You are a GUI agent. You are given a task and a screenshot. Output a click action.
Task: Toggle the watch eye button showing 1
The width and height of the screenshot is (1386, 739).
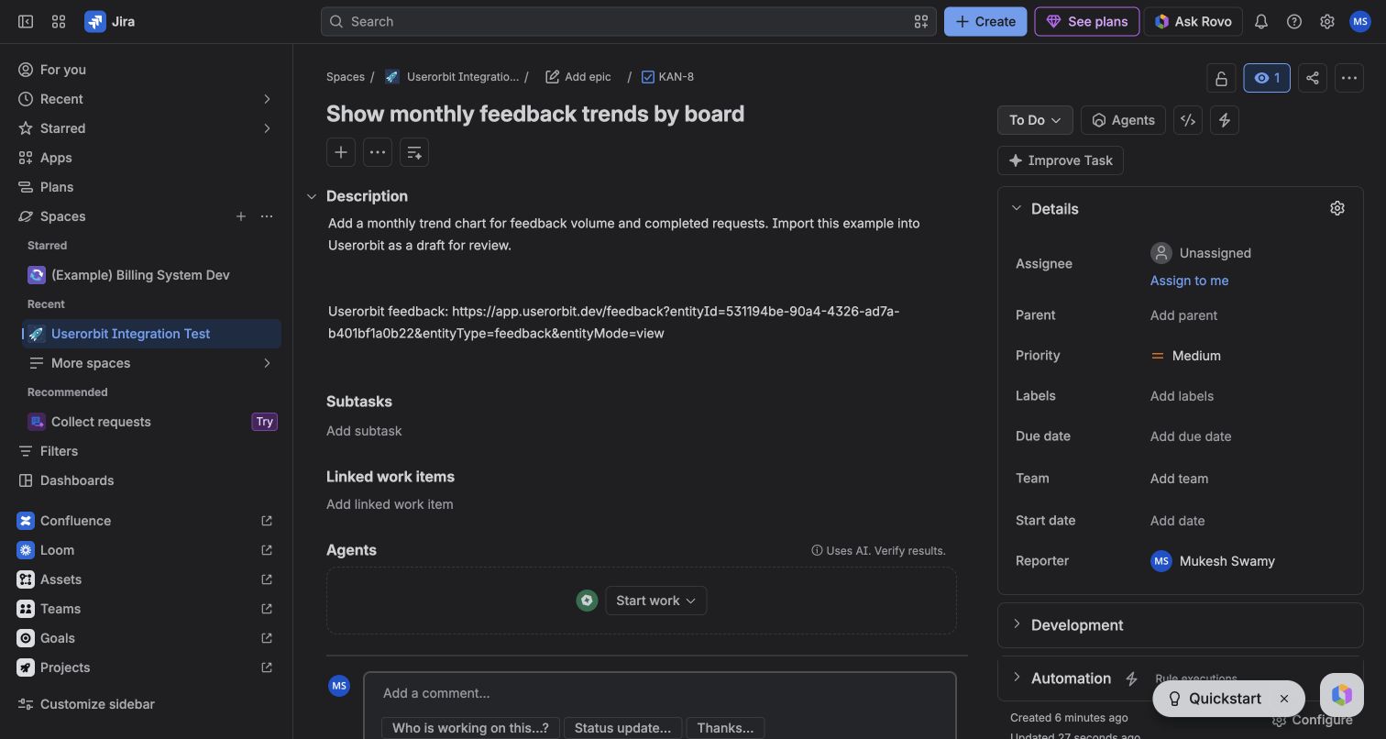click(x=1267, y=78)
